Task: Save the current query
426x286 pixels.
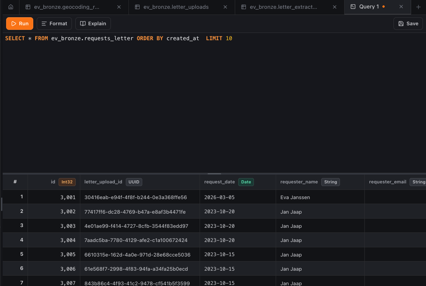Action: [408, 24]
